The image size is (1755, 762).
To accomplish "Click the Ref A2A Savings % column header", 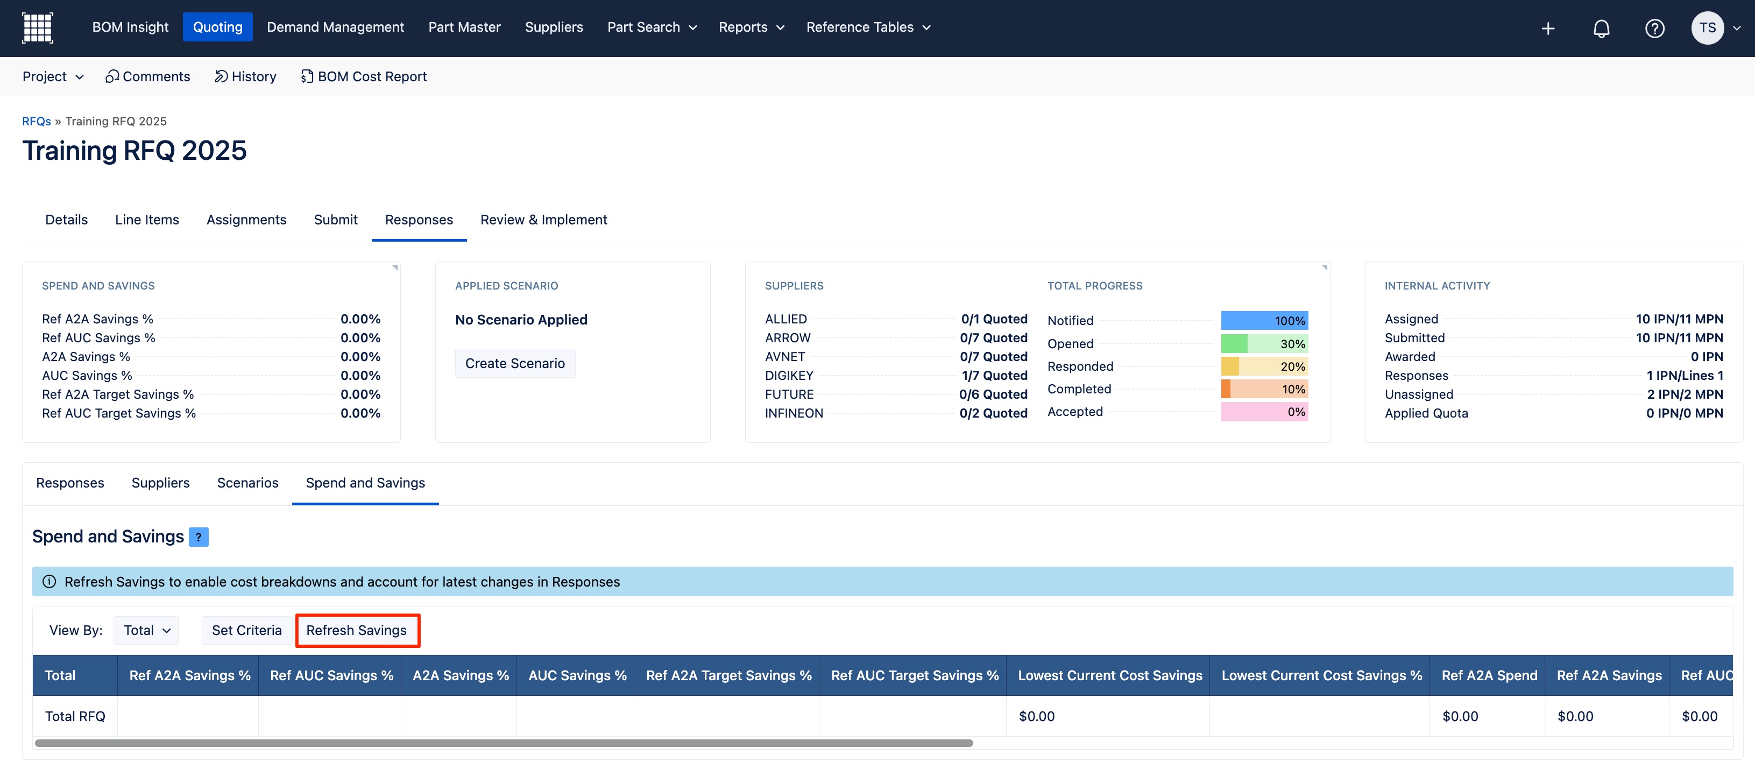I will click(189, 675).
